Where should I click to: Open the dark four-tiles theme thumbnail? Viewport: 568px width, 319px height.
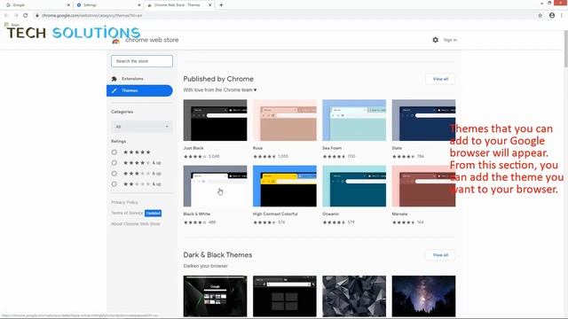285,296
